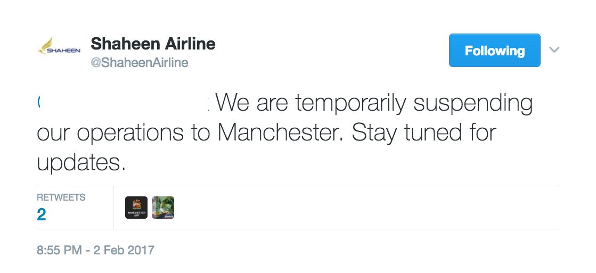Click the Manchester App retweeter avatar
The image size is (596, 273).
pos(136,208)
